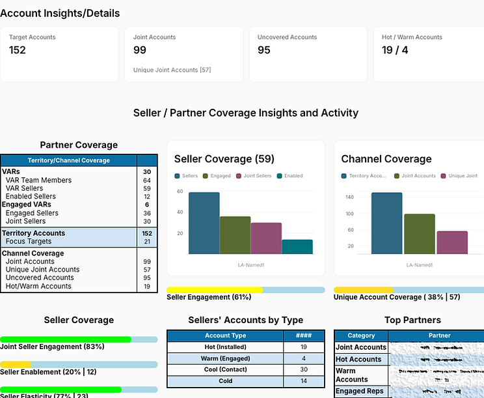The height and width of the screenshot is (398, 484).
Task: Select the Cold row
Action: (x=246, y=381)
